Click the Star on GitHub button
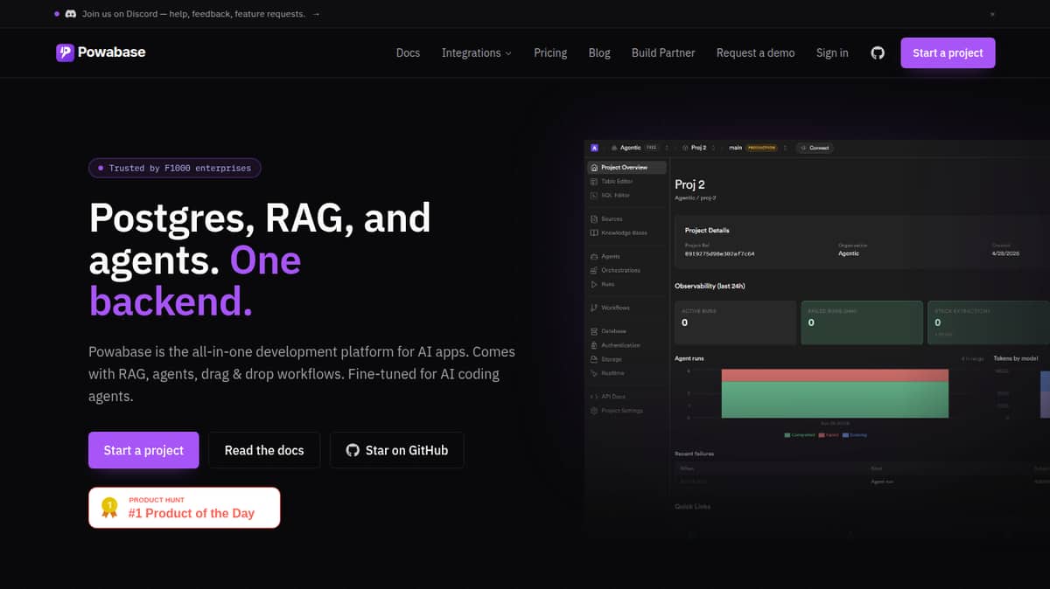 pos(396,450)
